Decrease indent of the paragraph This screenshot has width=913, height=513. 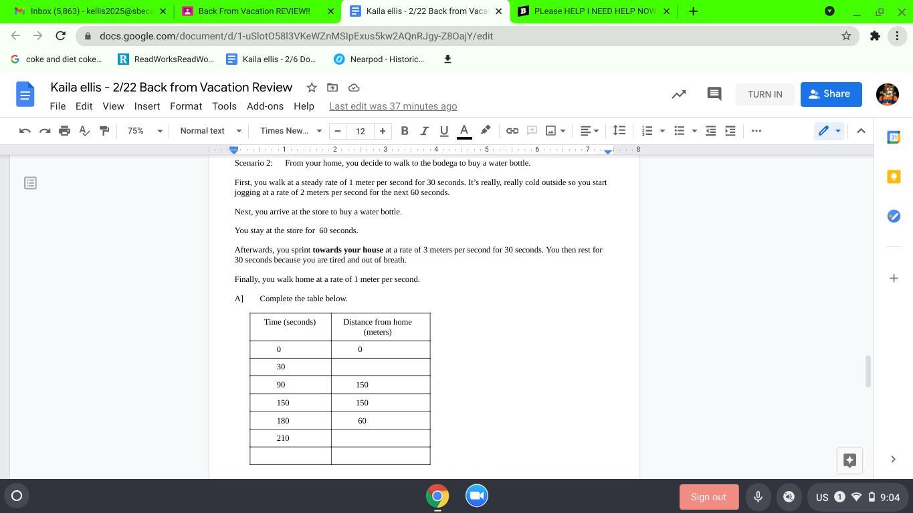point(710,131)
